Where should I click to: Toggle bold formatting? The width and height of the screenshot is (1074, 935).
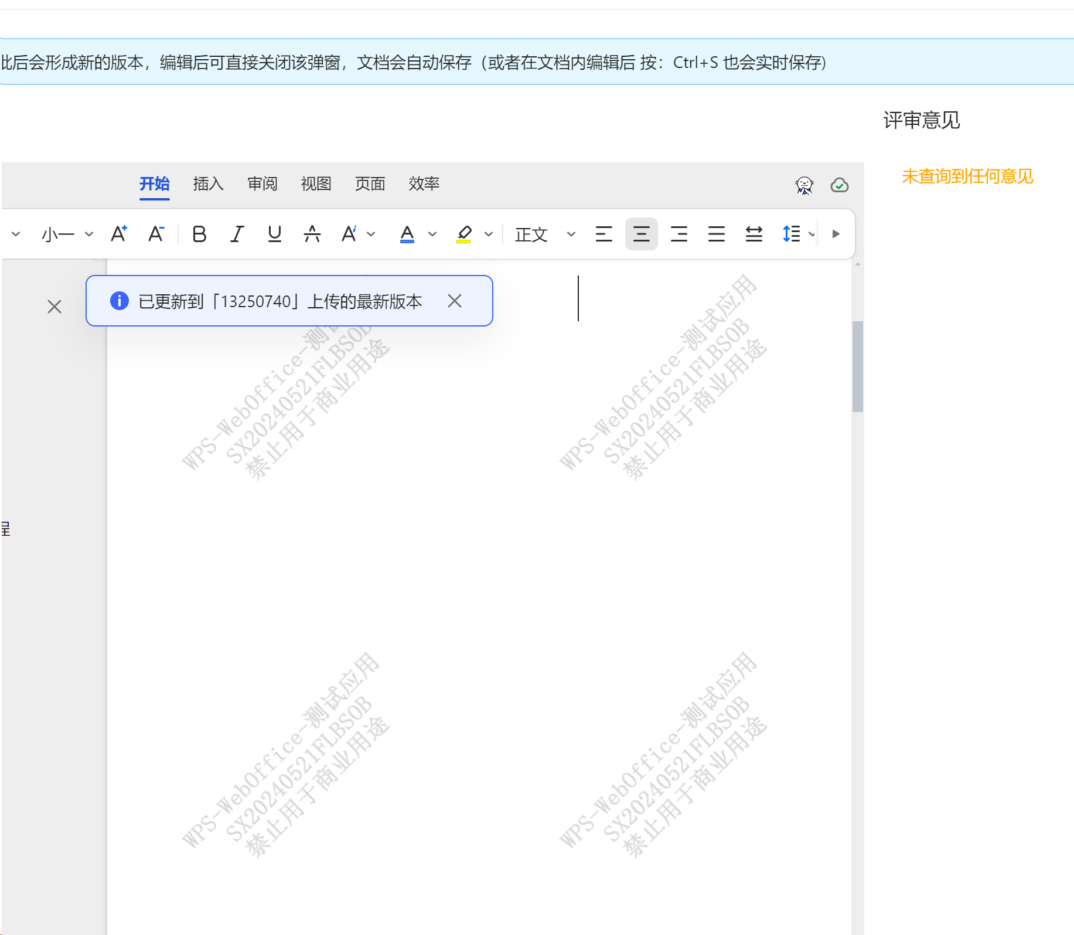(x=199, y=234)
